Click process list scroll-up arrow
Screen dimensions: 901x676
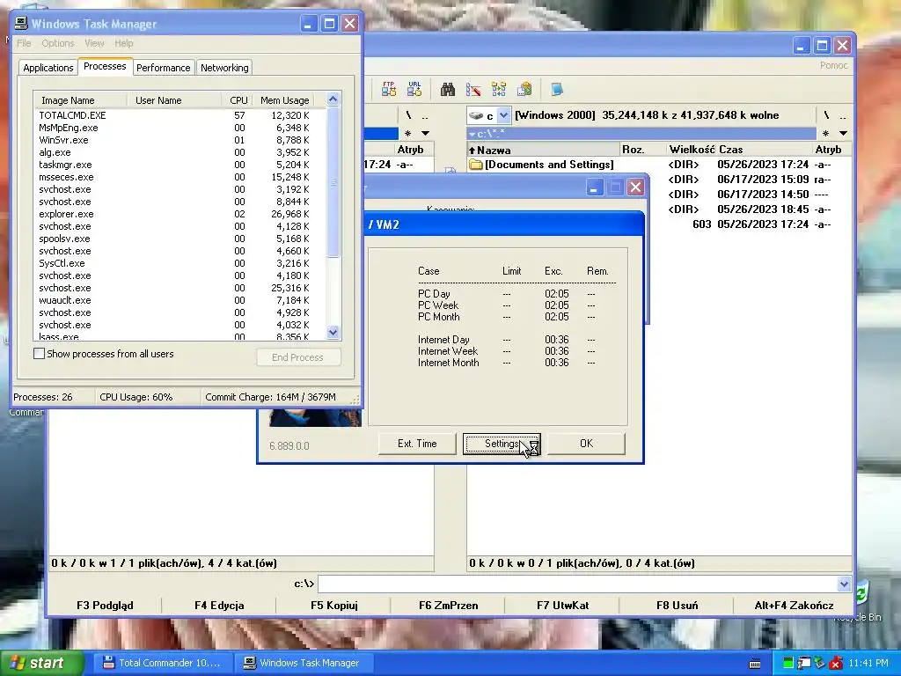(333, 99)
